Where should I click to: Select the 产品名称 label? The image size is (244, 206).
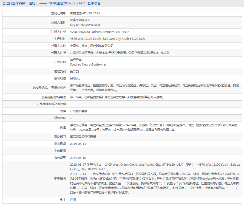(60, 62)
